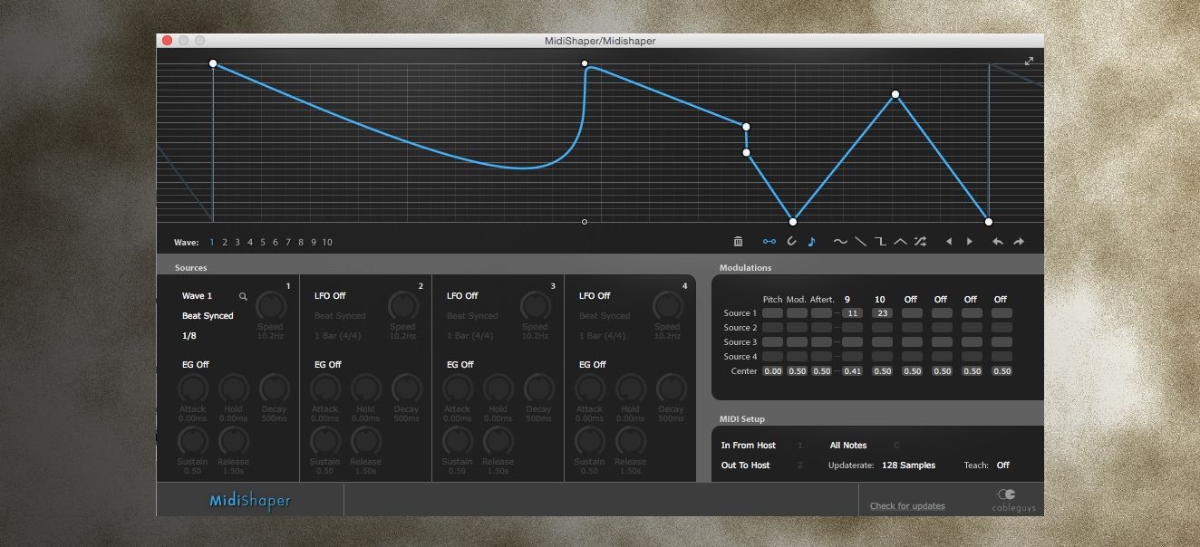Click the waveform peak point at top center
The height and width of the screenshot is (547, 1200).
pyautogui.click(x=585, y=63)
